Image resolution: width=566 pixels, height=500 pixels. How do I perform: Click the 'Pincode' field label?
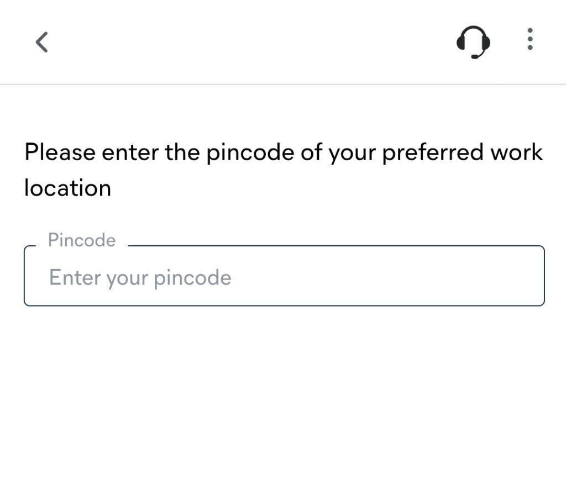click(x=82, y=240)
